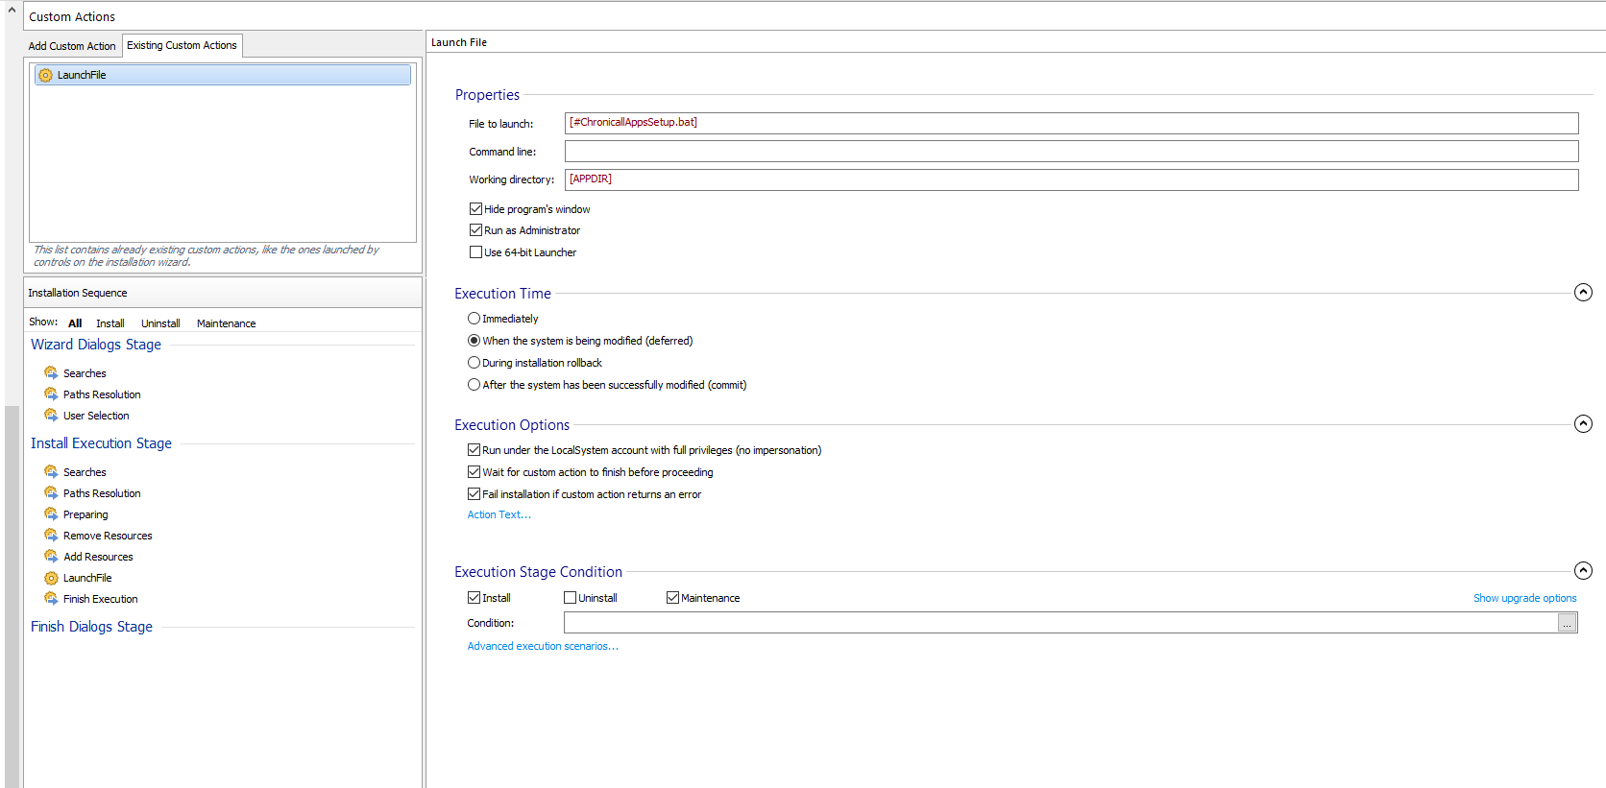Collapse the Execution Time section
The image size is (1606, 788).
pyautogui.click(x=1583, y=292)
